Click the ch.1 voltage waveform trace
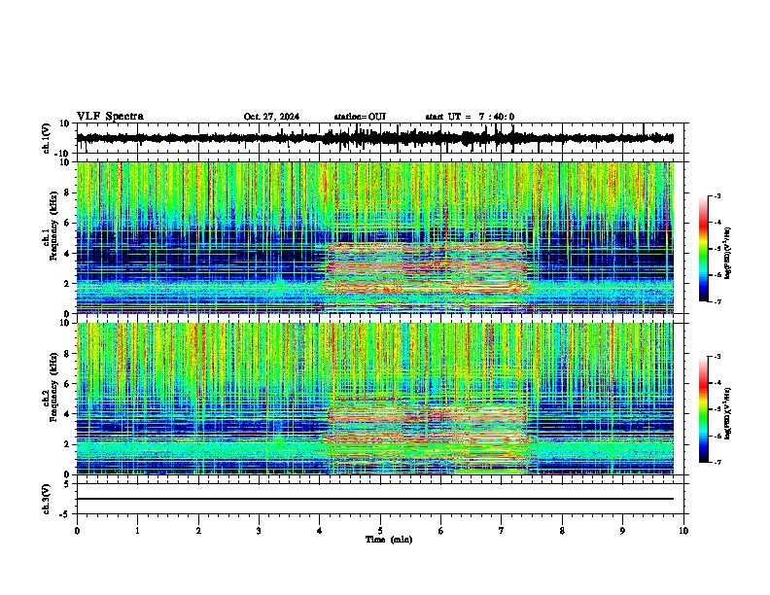The image size is (770, 595). click(x=375, y=138)
